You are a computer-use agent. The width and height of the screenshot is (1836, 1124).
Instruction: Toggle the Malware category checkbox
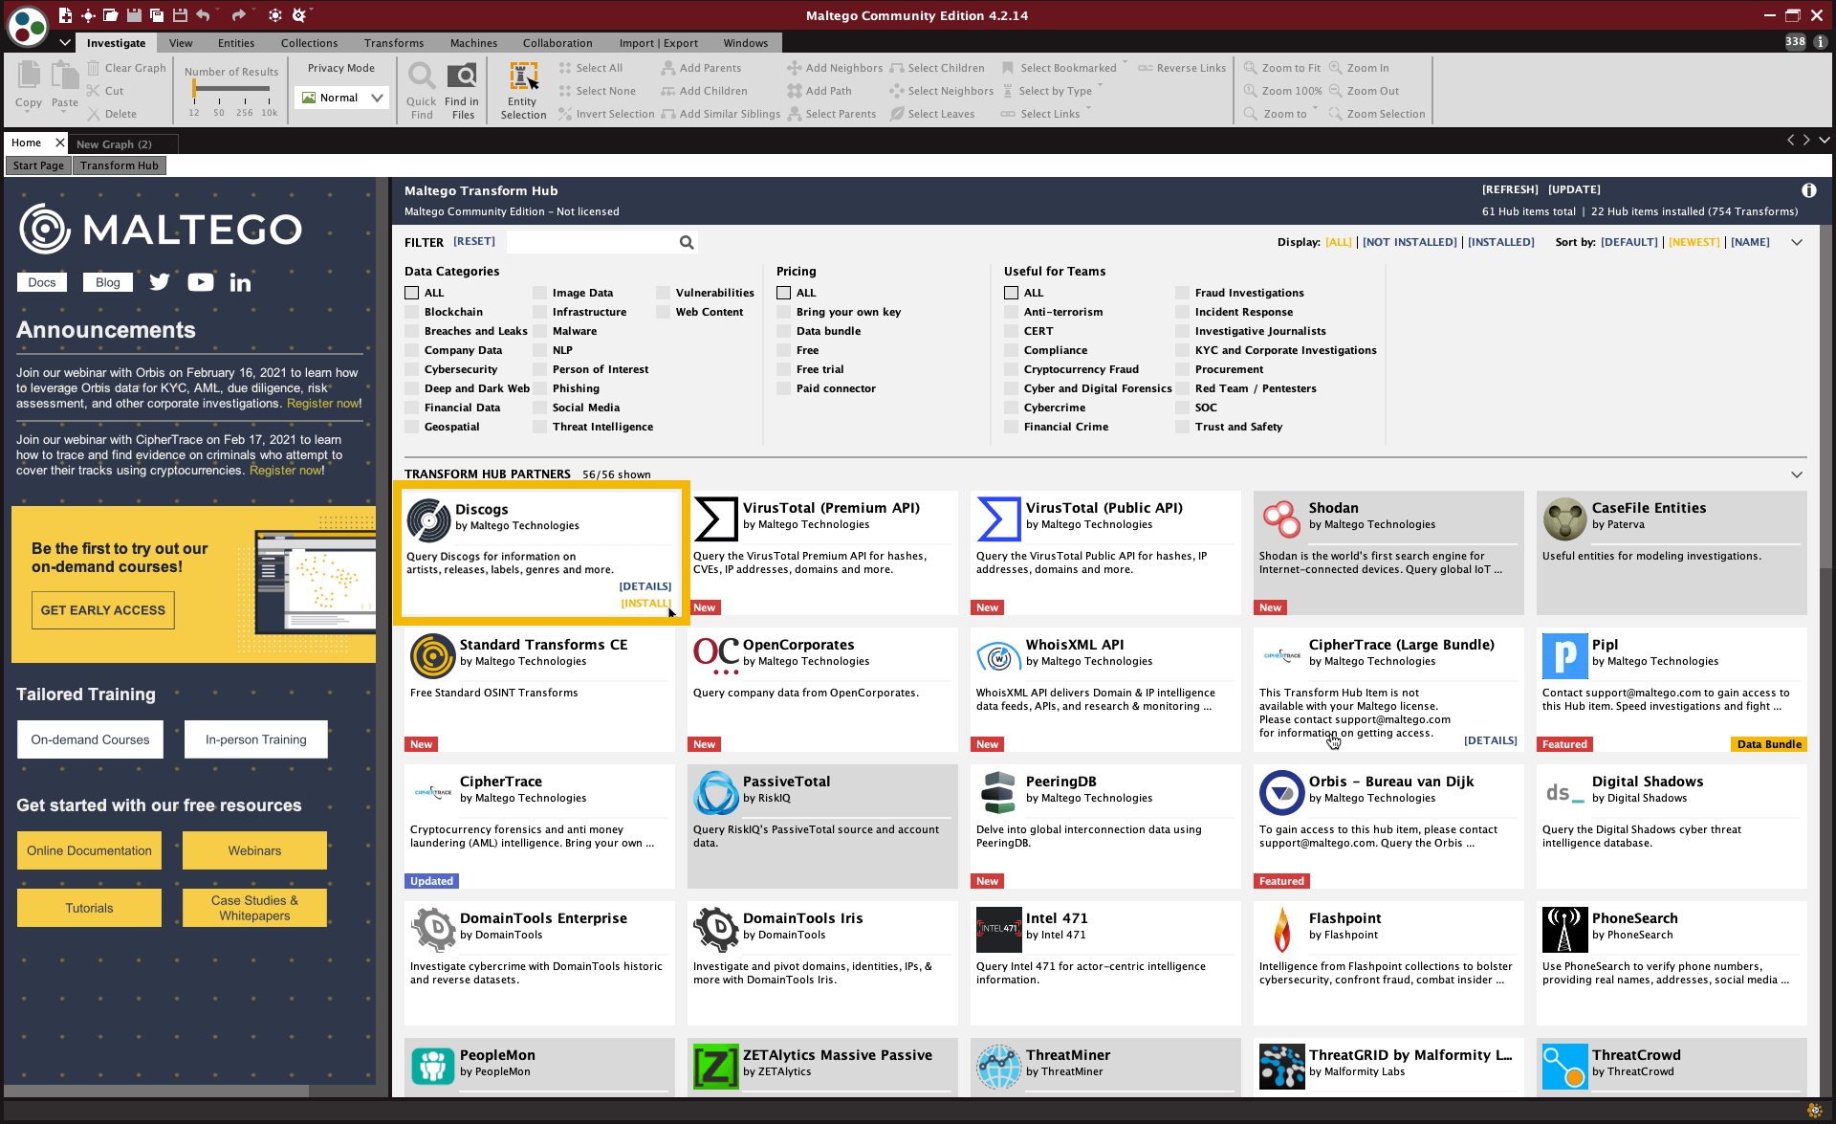click(539, 331)
